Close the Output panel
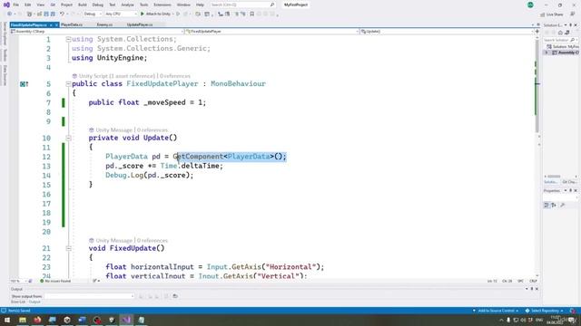This screenshot has height=326, width=581. (537, 289)
